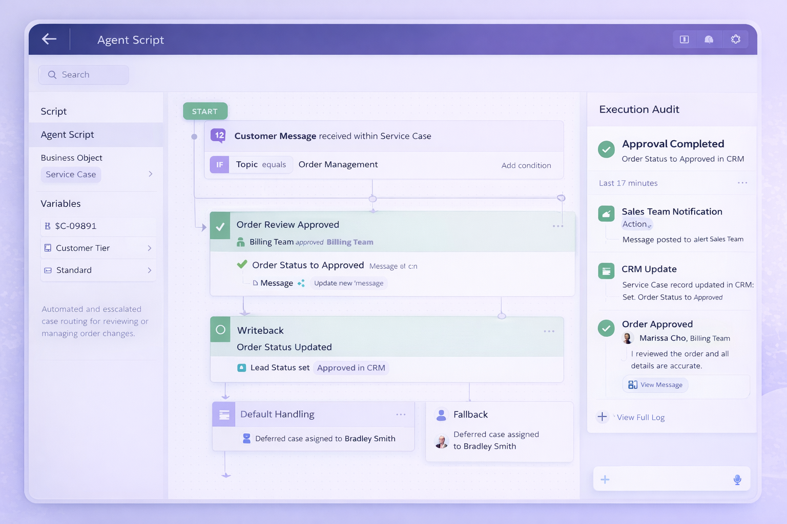Expand the Standard variable row
The height and width of the screenshot is (524, 787).
(150, 270)
